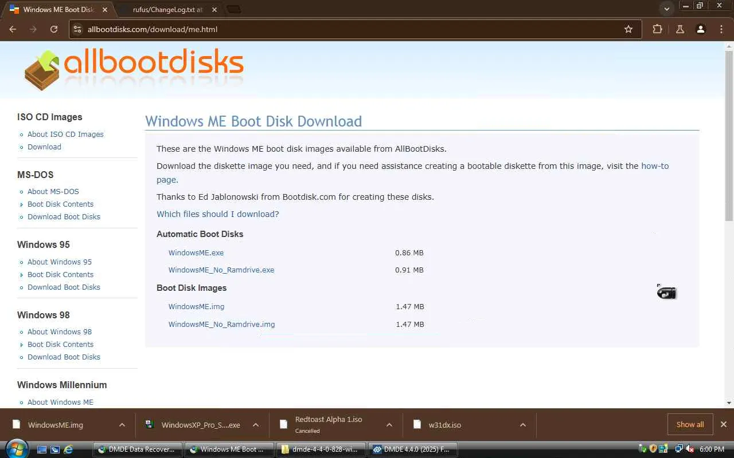
Task: Download WindowsME_No_Ramdrive.img
Action: (221, 324)
